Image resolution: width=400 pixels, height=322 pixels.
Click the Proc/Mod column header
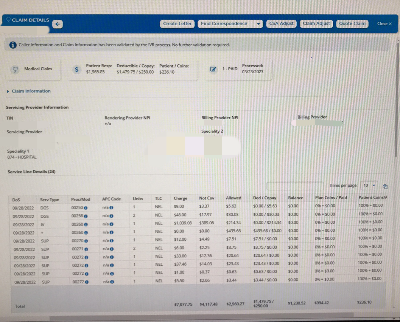(x=80, y=199)
